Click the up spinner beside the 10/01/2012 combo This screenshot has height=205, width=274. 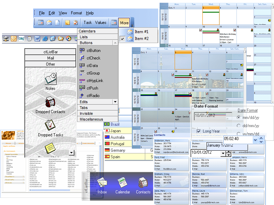(228, 152)
